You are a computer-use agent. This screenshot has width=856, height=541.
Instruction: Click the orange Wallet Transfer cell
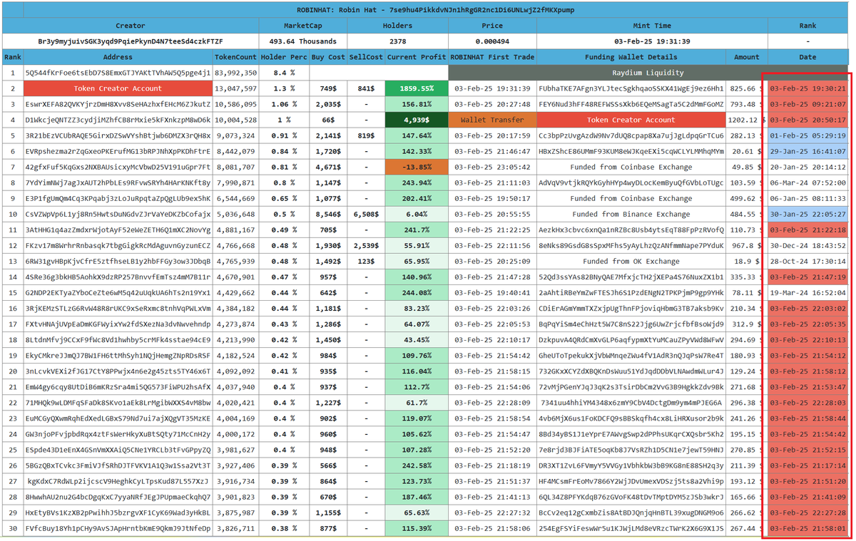click(492, 120)
